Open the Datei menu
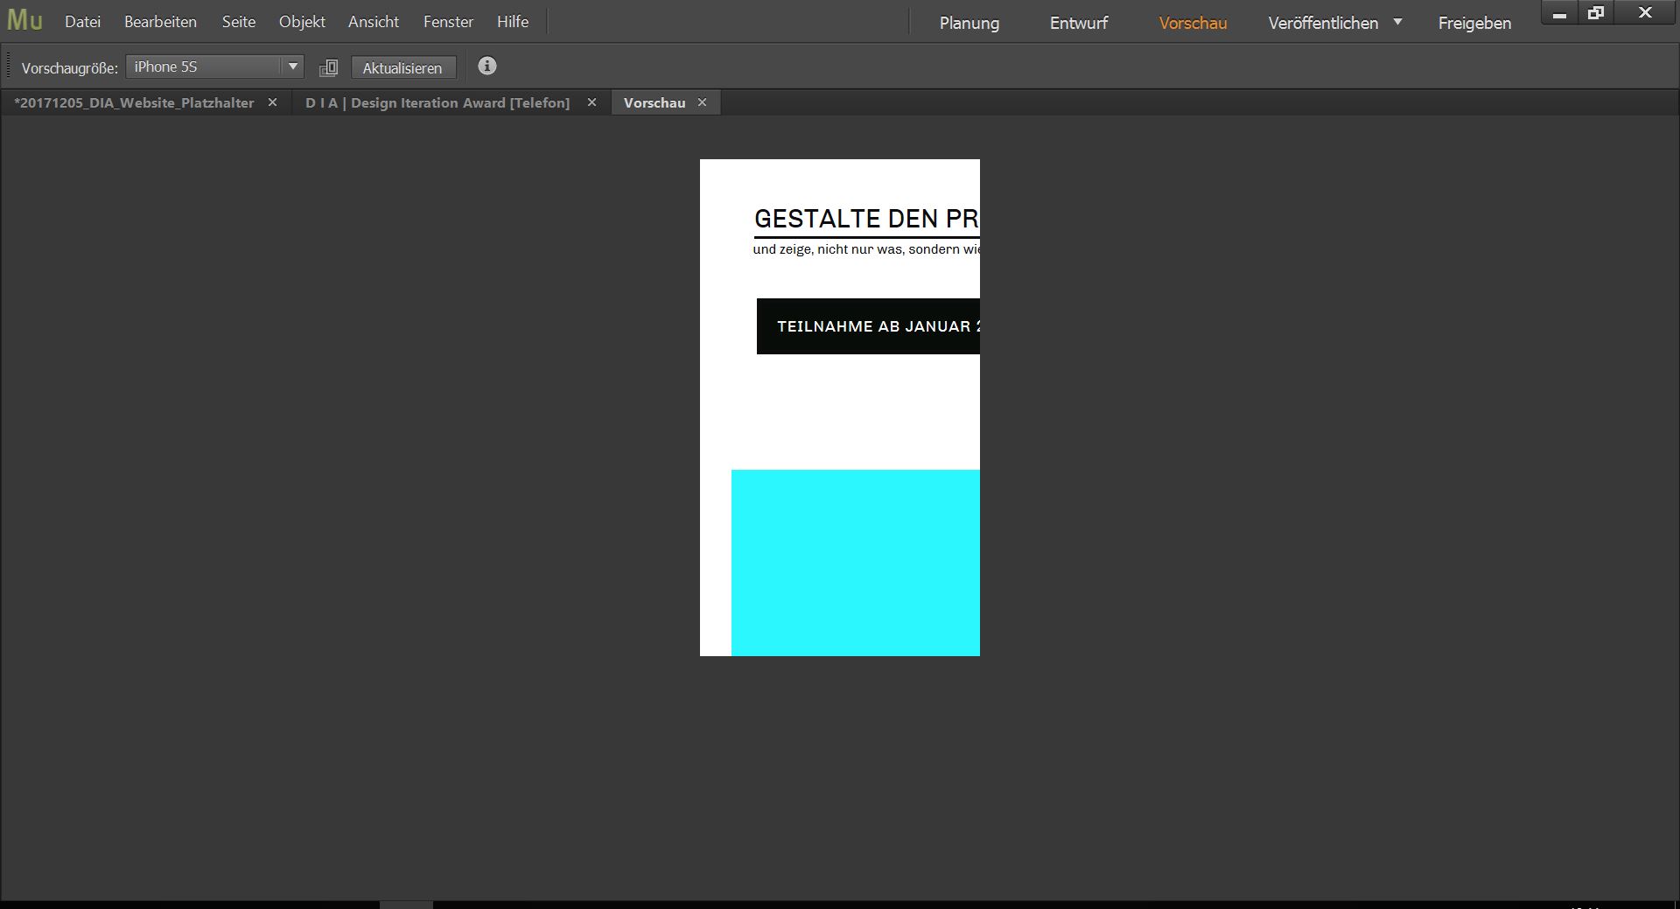1680x909 pixels. click(83, 22)
